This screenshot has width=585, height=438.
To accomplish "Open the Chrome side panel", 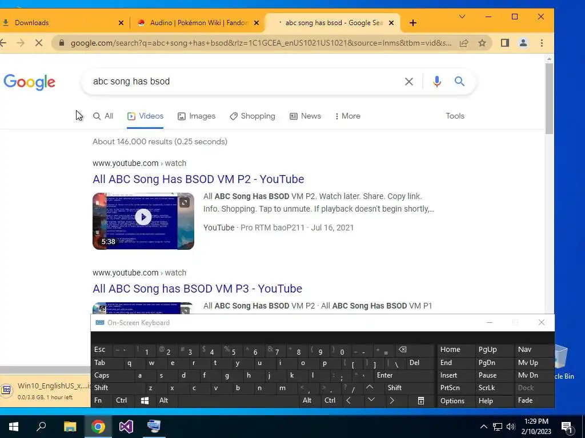I will point(505,43).
